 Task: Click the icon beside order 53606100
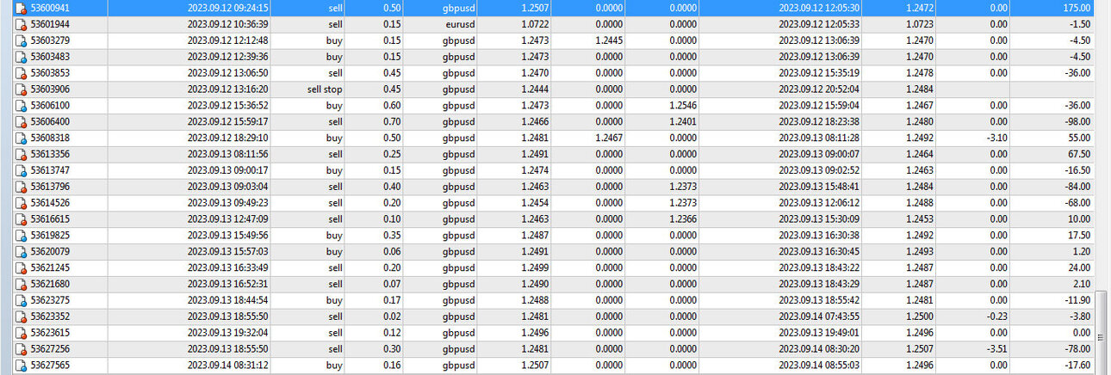[21, 105]
